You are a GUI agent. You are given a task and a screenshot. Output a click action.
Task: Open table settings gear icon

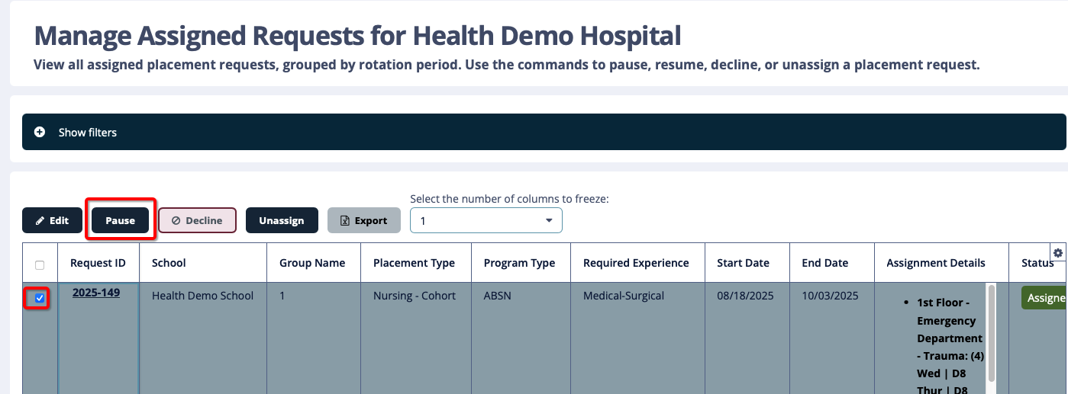[x=1058, y=253]
